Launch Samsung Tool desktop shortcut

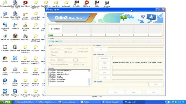[x=15, y=70]
